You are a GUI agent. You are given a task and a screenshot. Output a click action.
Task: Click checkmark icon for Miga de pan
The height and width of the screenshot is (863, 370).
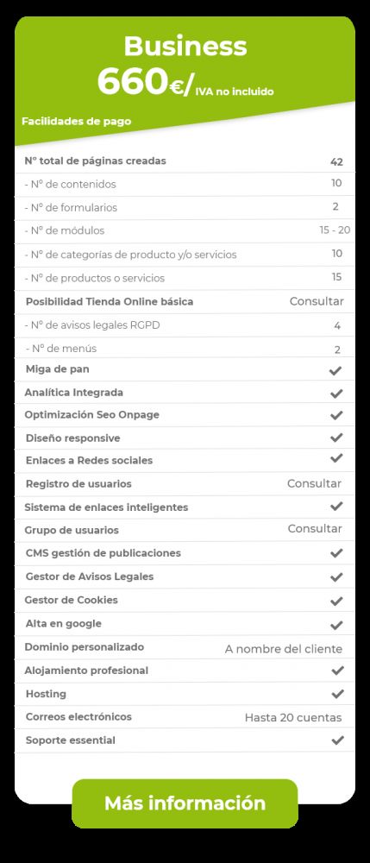(336, 371)
